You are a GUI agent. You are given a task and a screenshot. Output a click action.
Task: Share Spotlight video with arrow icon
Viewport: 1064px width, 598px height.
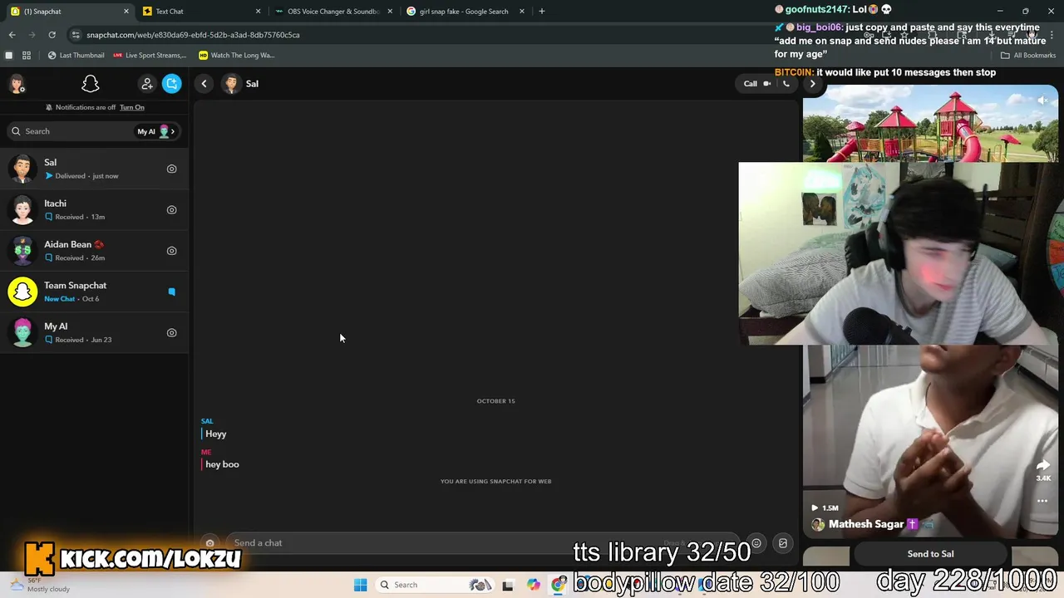[1043, 465]
